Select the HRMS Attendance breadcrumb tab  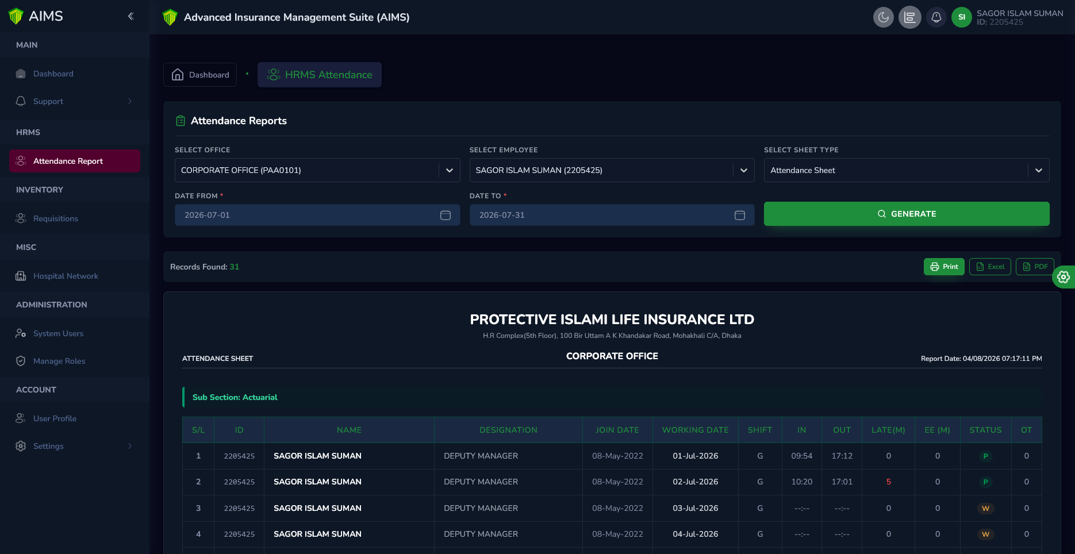[320, 75]
